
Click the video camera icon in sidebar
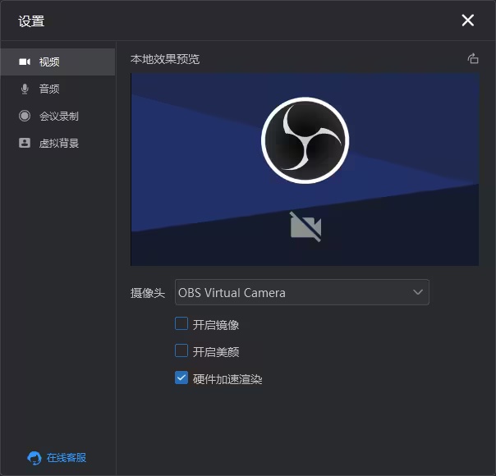[25, 62]
